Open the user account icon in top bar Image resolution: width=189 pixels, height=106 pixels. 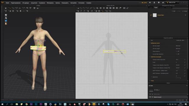pos(154,3)
